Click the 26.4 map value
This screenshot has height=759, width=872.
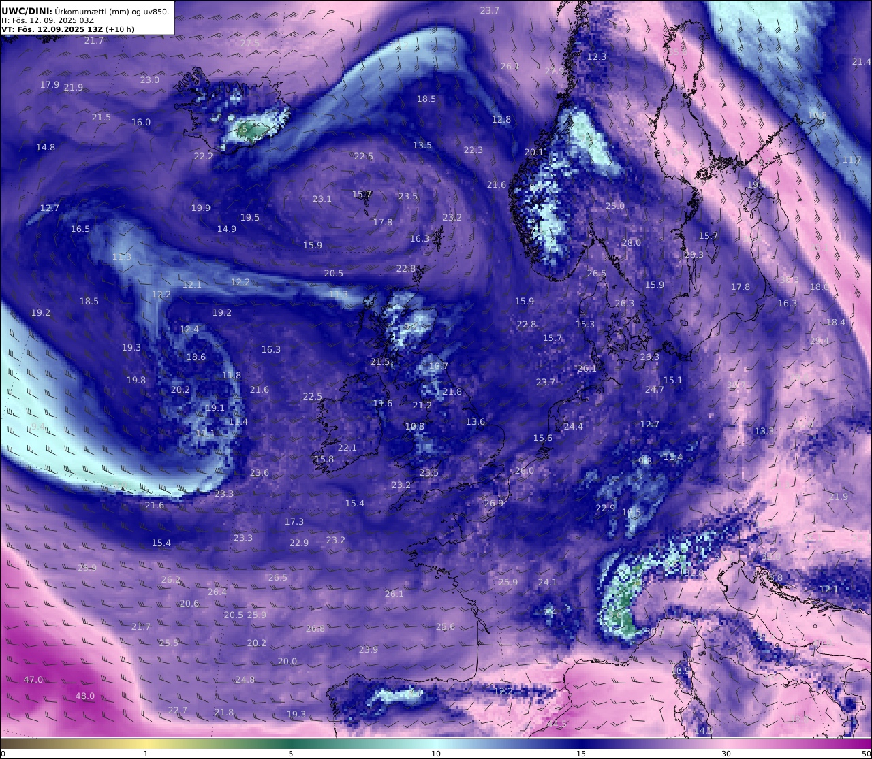click(217, 592)
